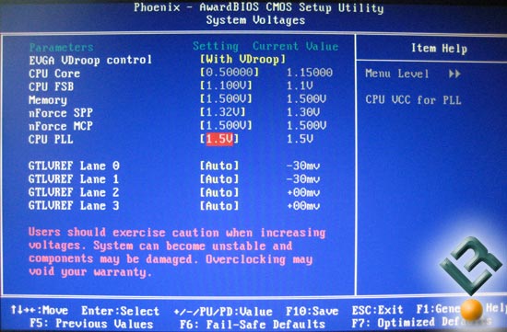The height and width of the screenshot is (332, 507).
Task: Click the CPU VCC for PLL help text
Action: click(413, 100)
